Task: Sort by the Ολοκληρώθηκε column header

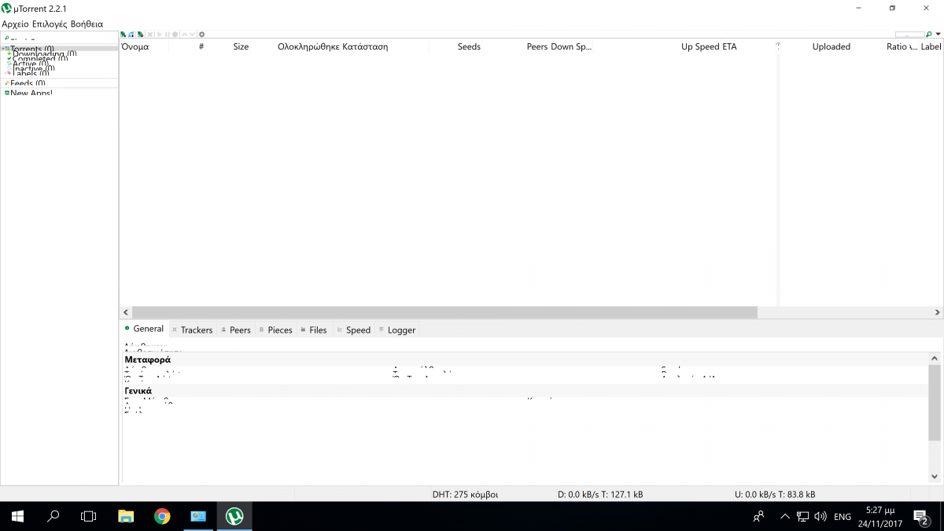Action: pos(308,46)
